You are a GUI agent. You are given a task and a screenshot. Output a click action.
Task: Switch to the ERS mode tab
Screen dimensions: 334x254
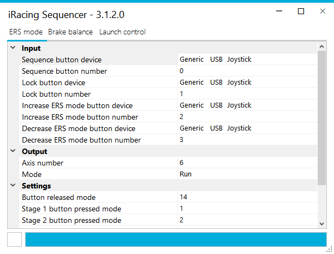[x=26, y=32]
